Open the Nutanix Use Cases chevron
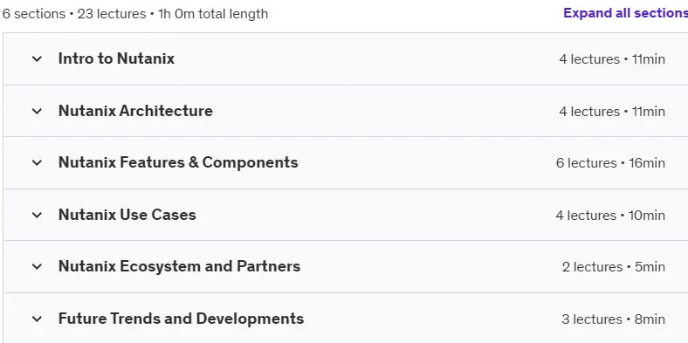 coord(37,215)
